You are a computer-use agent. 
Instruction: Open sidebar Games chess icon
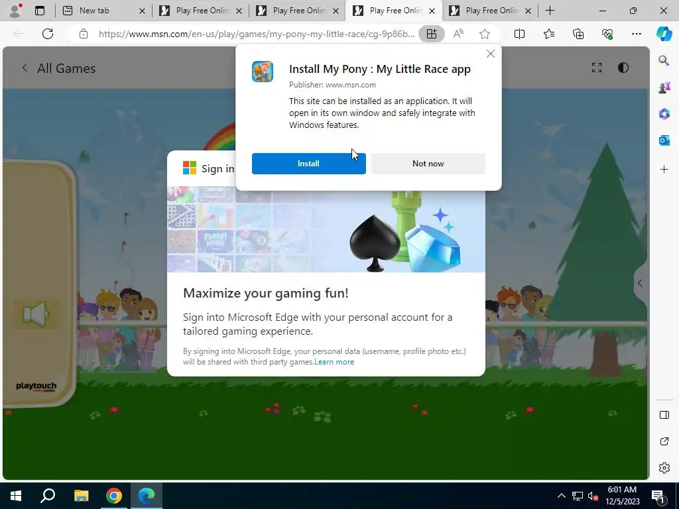664,87
